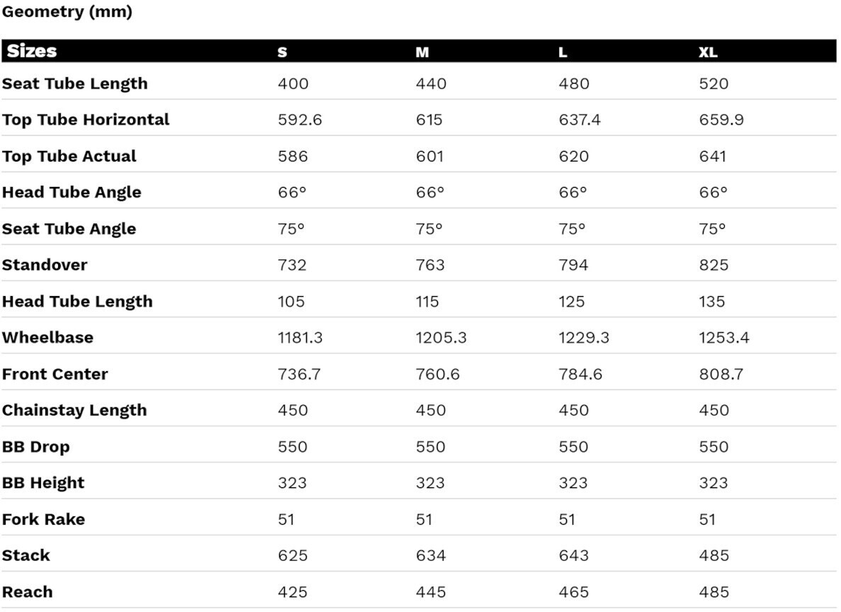Click the Top Tube Actual value 601
The image size is (841, 612).
[430, 156]
